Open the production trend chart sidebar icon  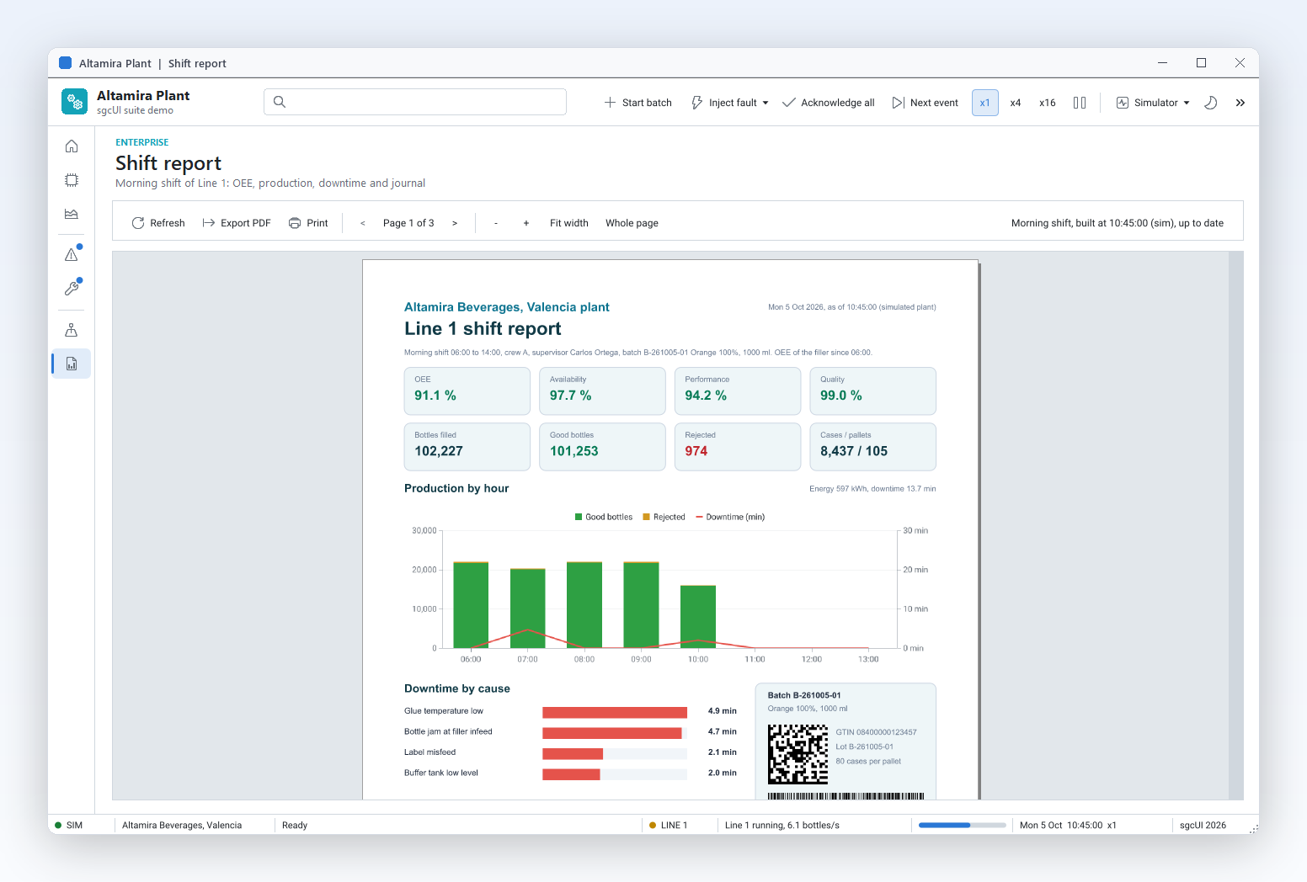(x=72, y=214)
